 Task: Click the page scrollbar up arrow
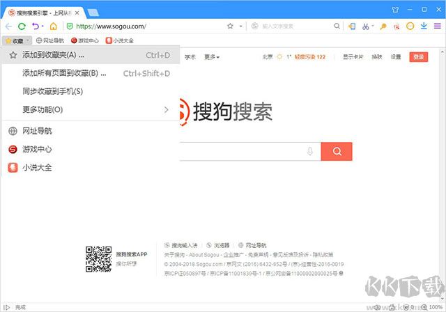(443, 52)
